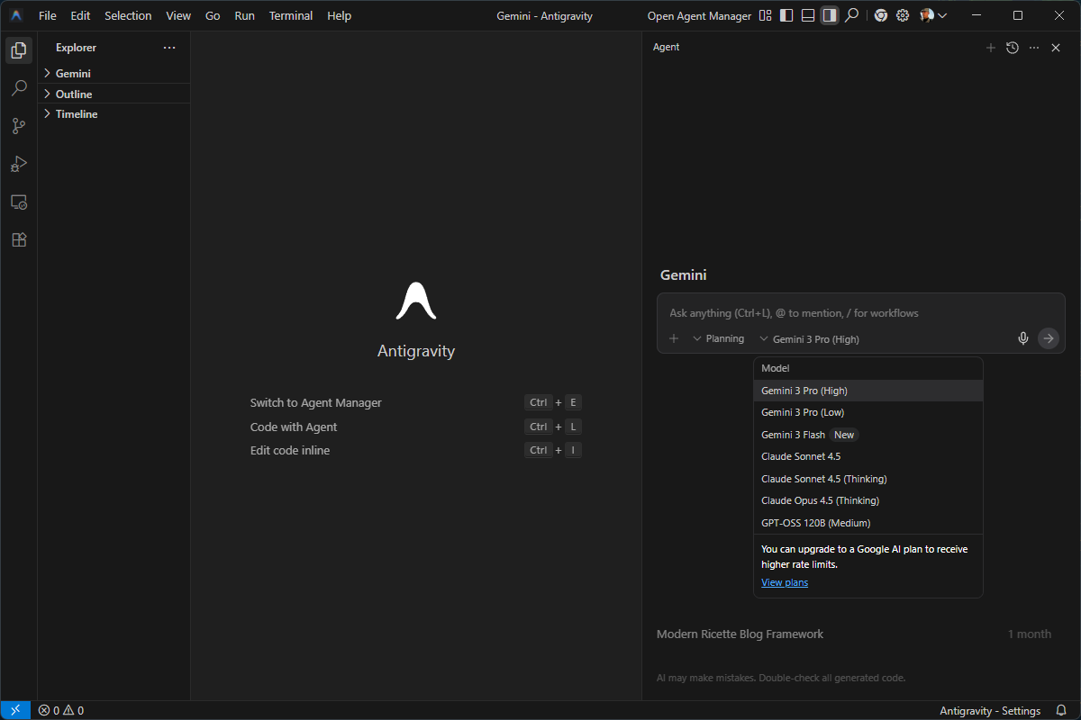Expand the Outline section
The image size is (1081, 720).
click(114, 94)
